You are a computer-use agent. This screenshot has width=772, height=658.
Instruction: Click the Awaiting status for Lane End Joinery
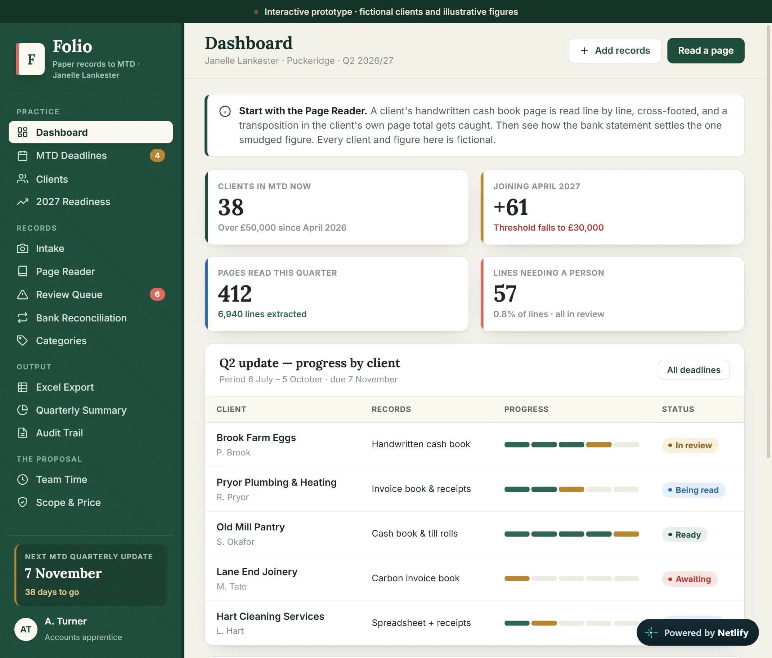point(689,579)
